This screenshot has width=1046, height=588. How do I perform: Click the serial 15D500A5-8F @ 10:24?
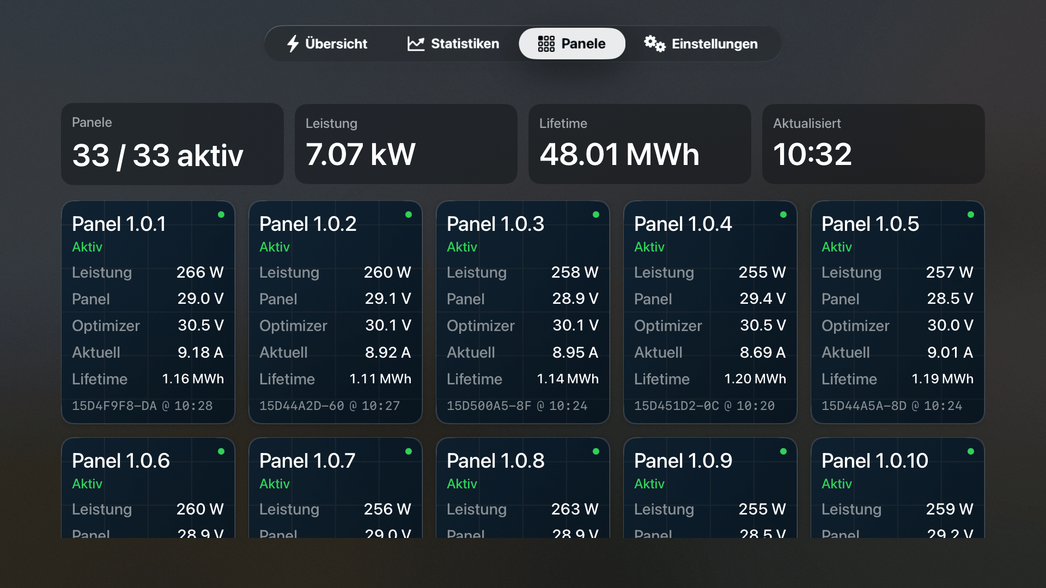pos(517,406)
